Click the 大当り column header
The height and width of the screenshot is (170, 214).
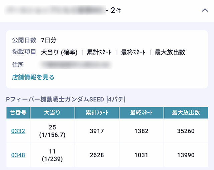(x=52, y=113)
